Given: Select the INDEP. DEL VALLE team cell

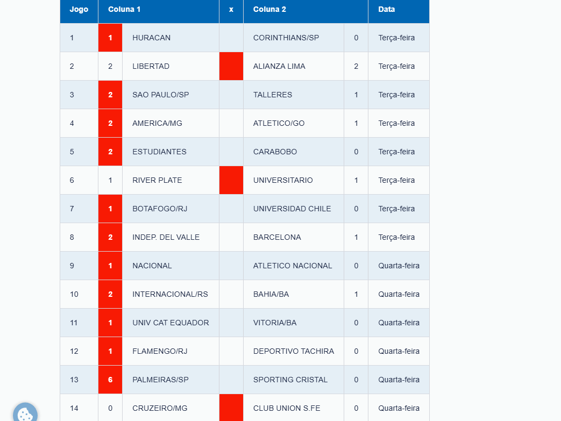Looking at the screenshot, I should coord(171,237).
